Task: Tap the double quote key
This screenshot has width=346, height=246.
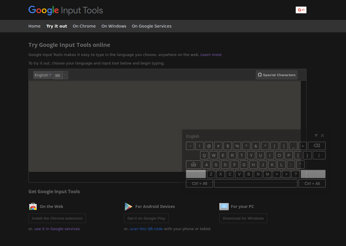Action: (x=300, y=164)
